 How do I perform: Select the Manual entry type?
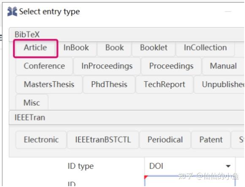tap(223, 66)
